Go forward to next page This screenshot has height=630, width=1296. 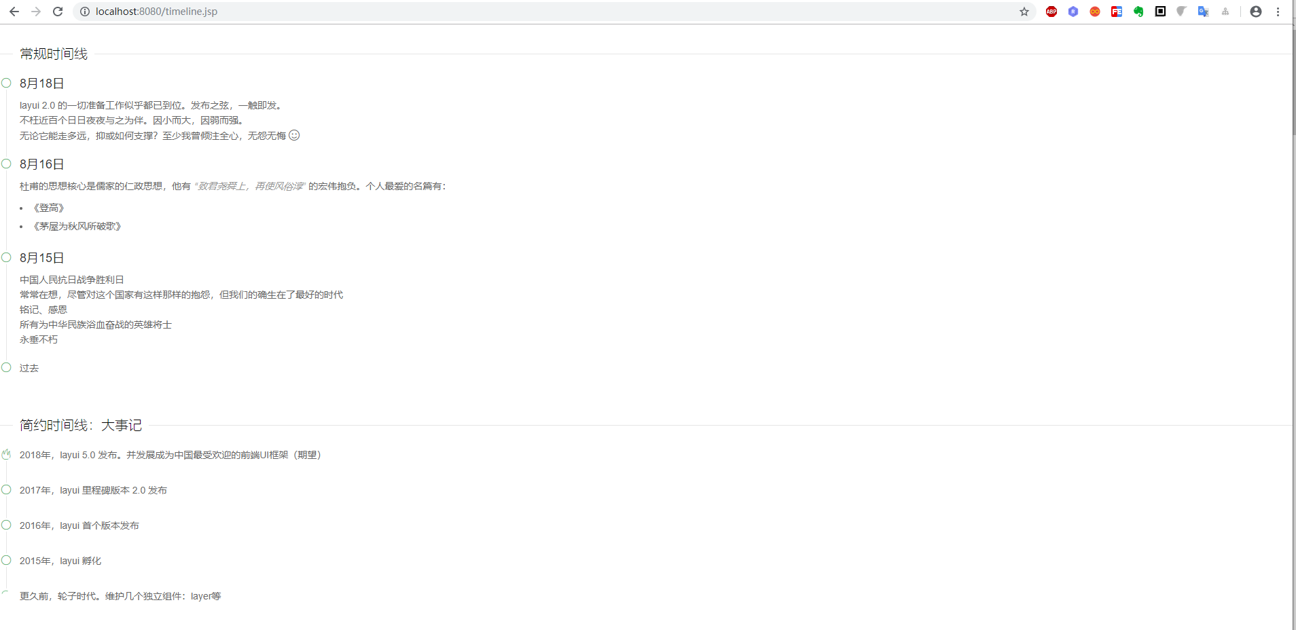click(x=36, y=12)
